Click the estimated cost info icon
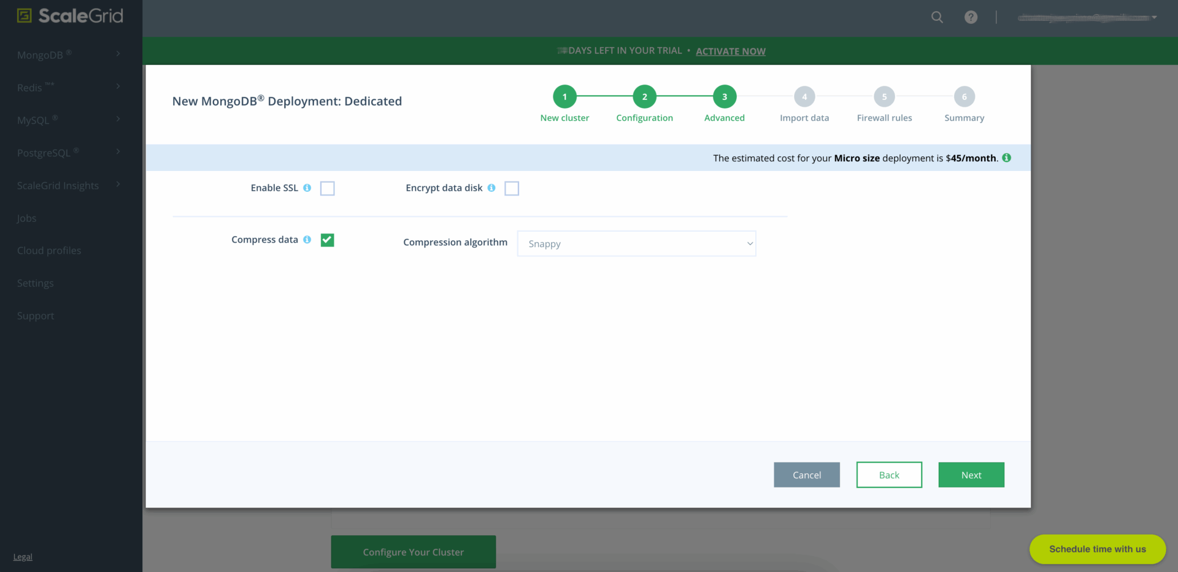This screenshot has height=572, width=1178. (x=1007, y=158)
